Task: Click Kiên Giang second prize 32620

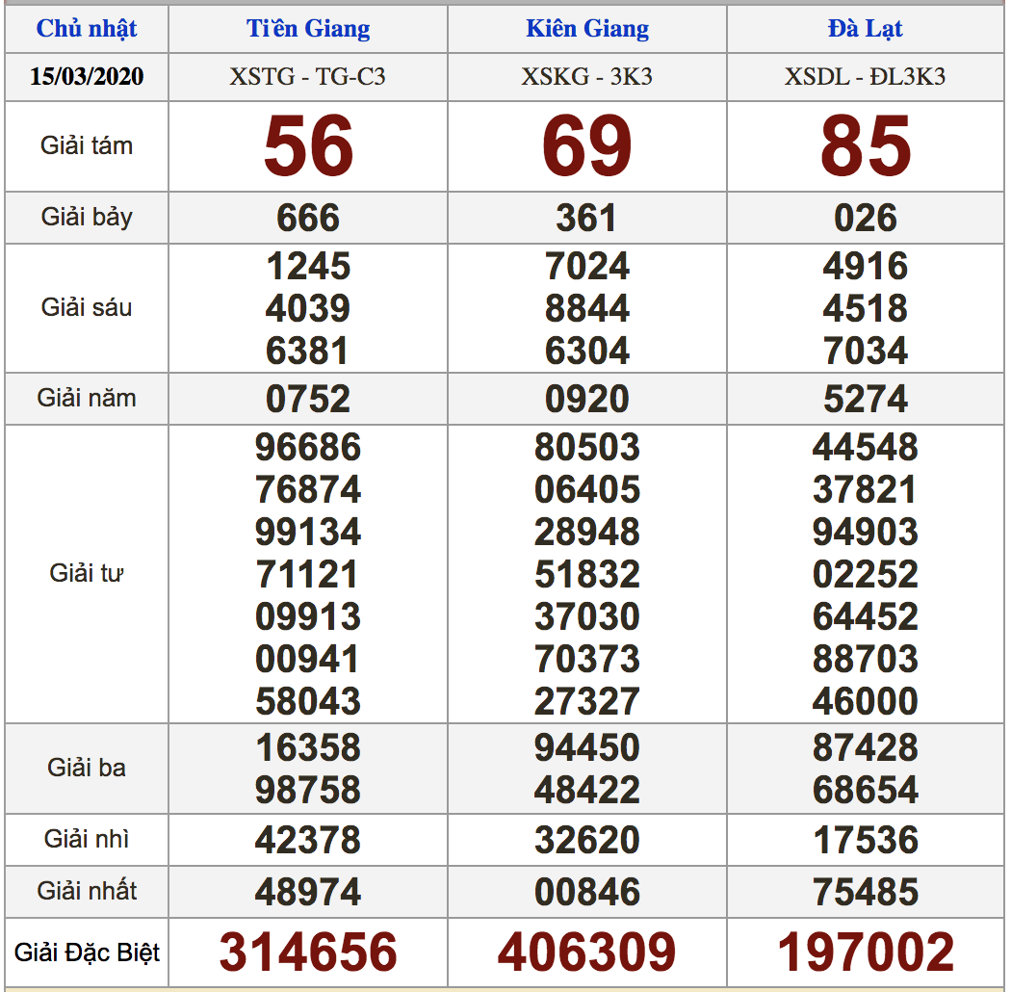Action: [x=587, y=840]
